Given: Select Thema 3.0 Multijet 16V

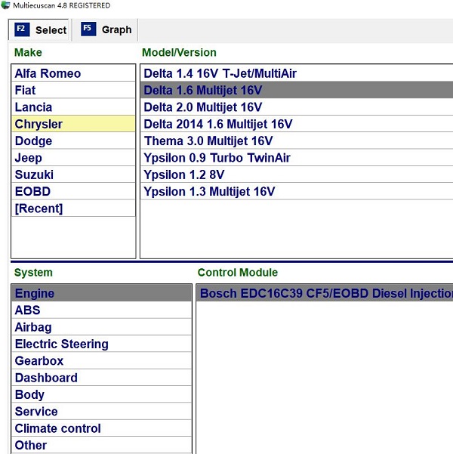Looking at the screenshot, I should tap(297, 141).
